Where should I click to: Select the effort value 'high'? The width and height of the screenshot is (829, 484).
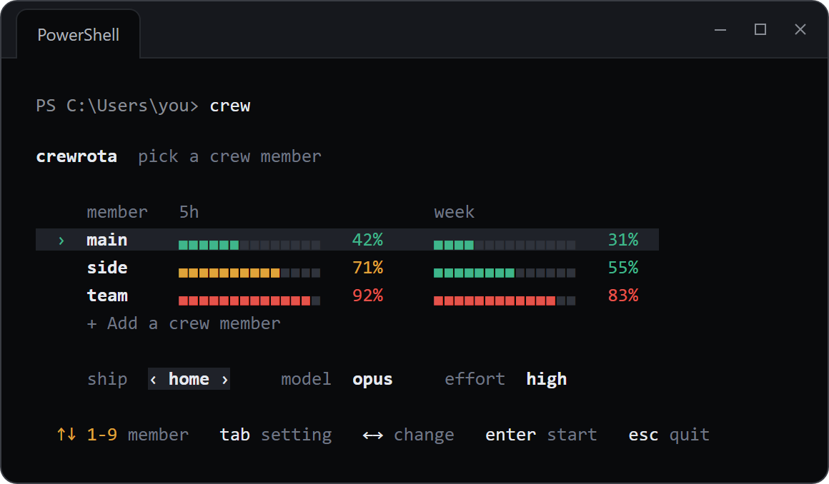pyautogui.click(x=547, y=379)
